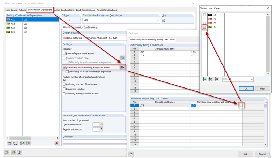Select Individually/Simultaneously Acting Load Cases tab
Image resolution: width=275 pixels, height=158 pixels.
pos(152,39)
